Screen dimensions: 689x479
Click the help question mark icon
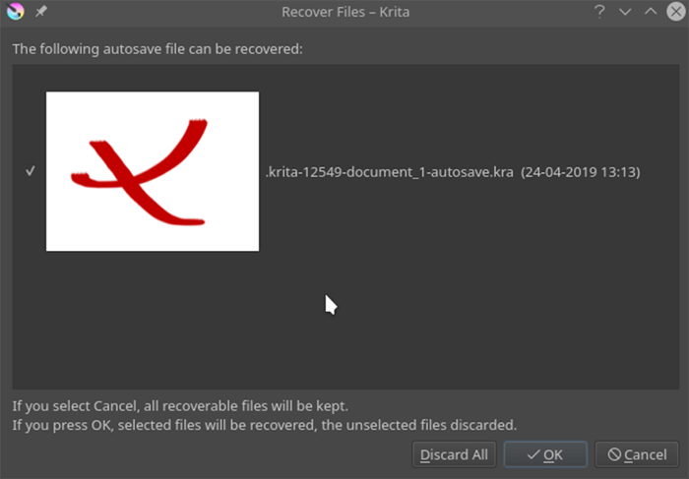(599, 12)
